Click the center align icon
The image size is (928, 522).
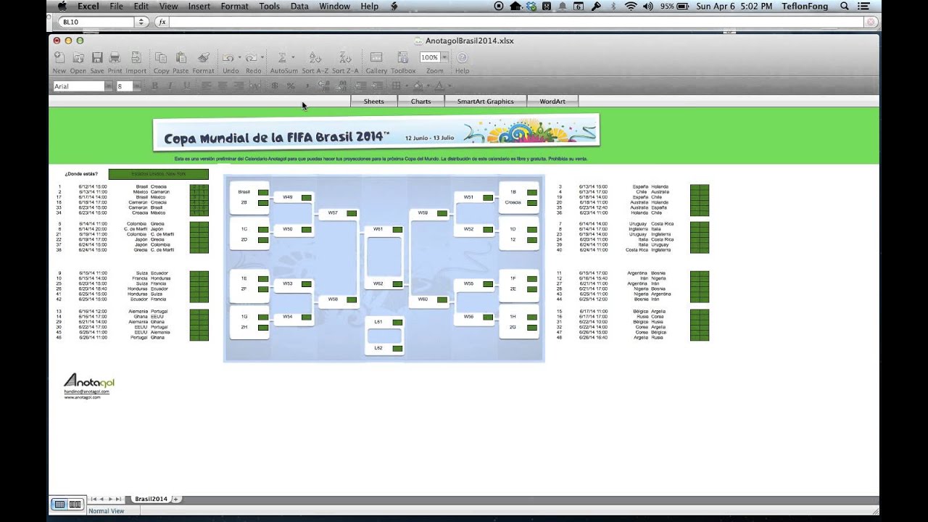pyautogui.click(x=223, y=86)
